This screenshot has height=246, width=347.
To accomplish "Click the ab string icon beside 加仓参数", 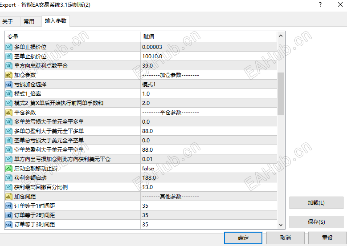I will point(8,75).
